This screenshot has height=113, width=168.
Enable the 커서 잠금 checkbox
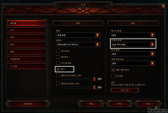pos(58,51)
